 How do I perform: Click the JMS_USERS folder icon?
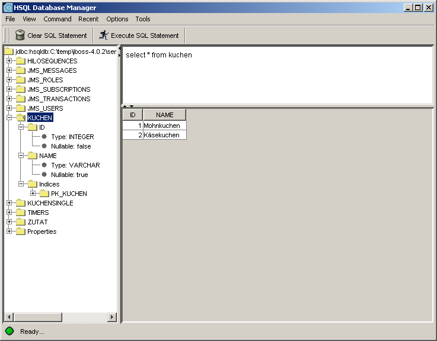[x=21, y=108]
